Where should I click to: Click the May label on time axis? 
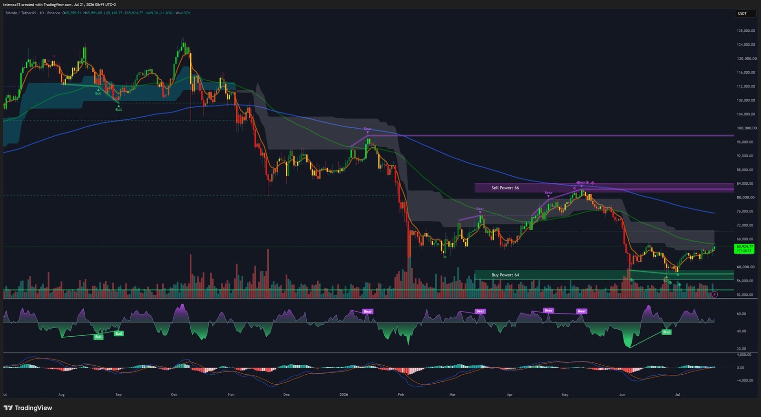tap(565, 395)
